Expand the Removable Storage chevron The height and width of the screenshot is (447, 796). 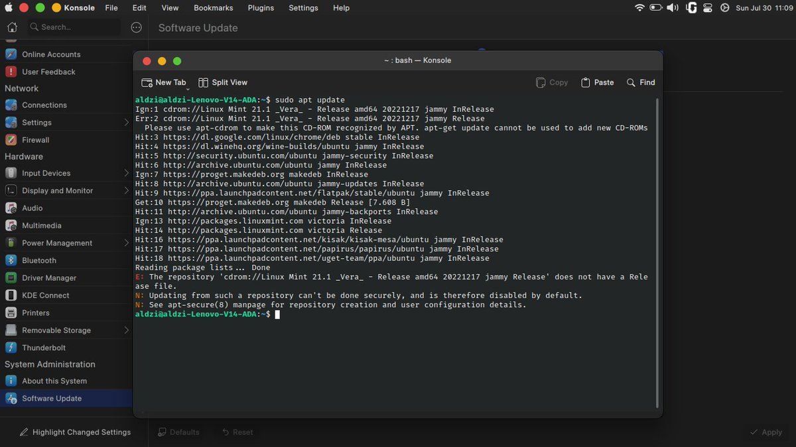126,330
